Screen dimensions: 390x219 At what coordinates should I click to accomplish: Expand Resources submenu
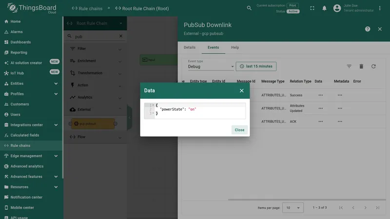click(56, 187)
